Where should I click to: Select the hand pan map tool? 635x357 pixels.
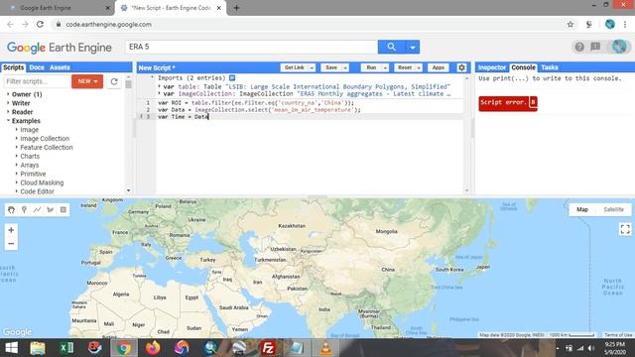11,209
